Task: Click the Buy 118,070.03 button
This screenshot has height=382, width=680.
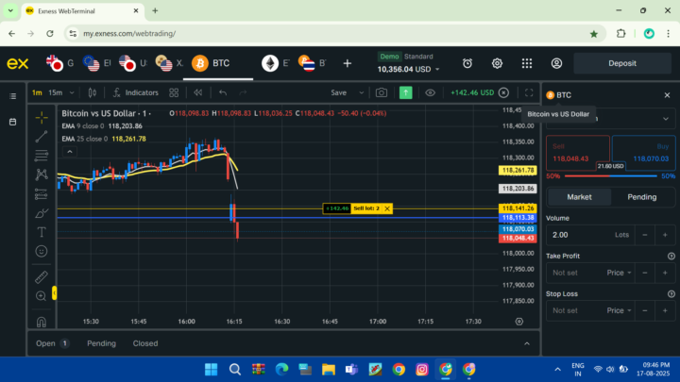Action: 643,153
